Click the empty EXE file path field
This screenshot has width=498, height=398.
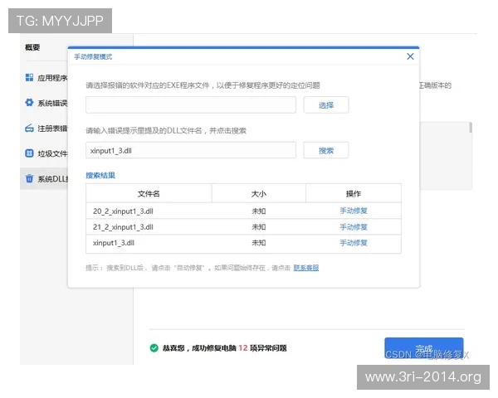click(x=191, y=105)
